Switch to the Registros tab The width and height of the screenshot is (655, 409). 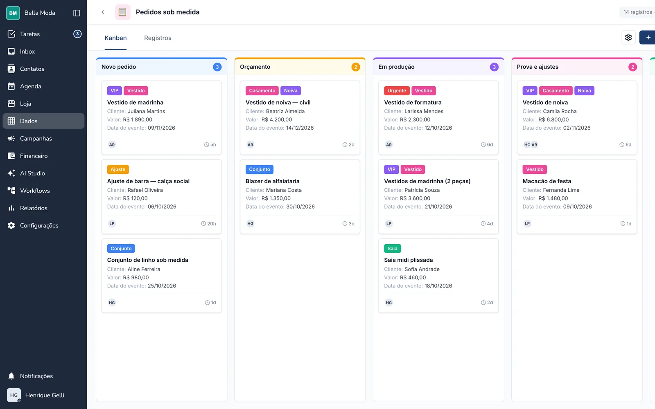pyautogui.click(x=158, y=38)
